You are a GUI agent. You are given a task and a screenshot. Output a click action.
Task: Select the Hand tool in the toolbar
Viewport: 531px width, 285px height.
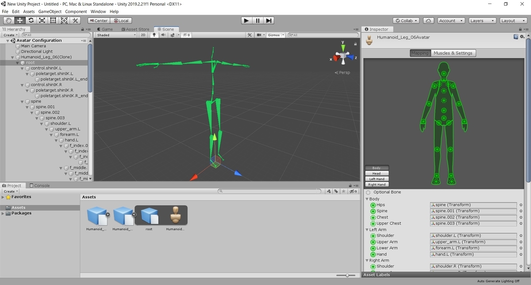9,20
